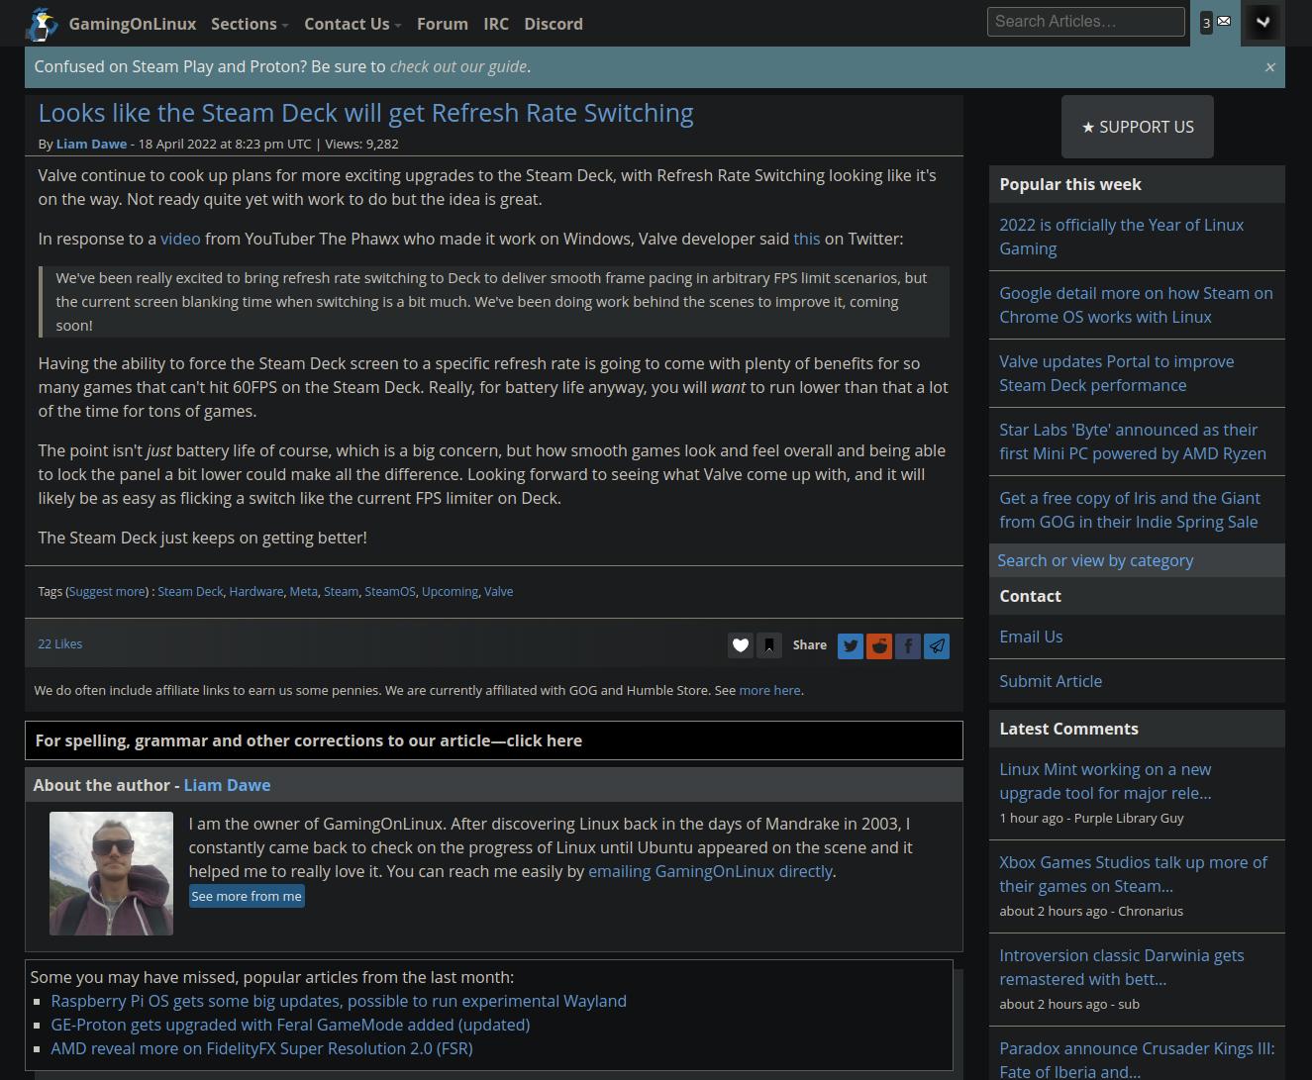Share article on Reddit

point(879,645)
